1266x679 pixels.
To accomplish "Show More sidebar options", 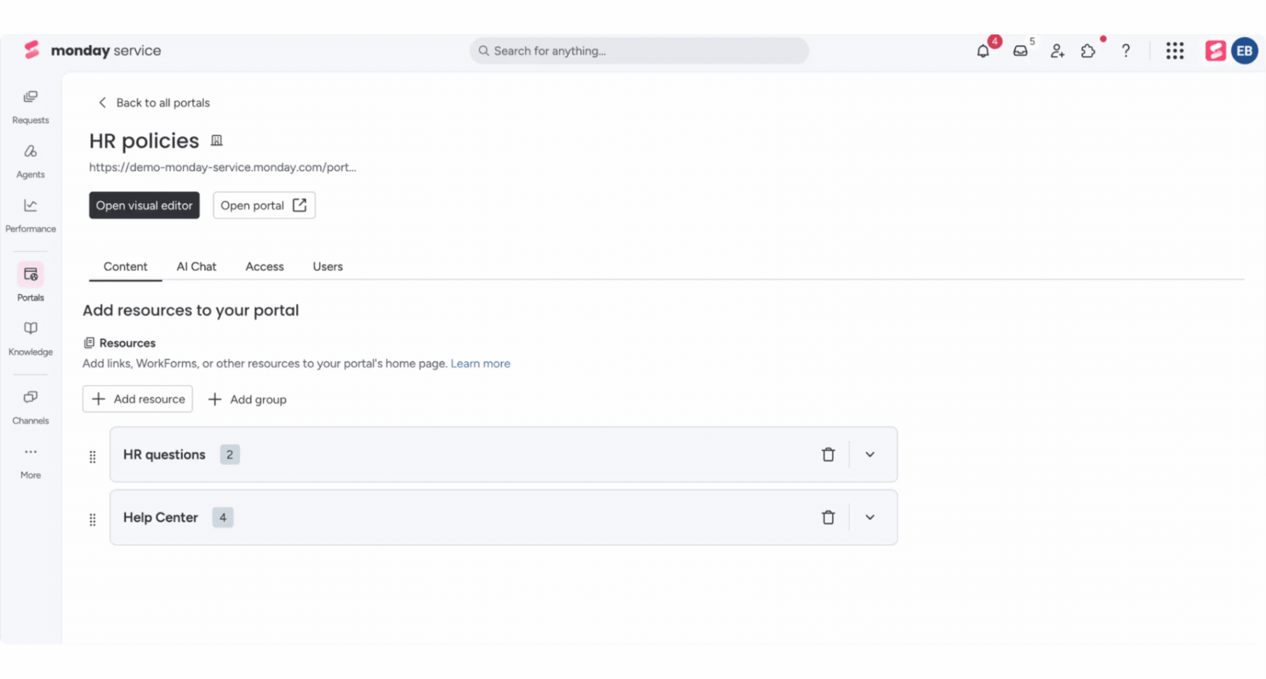I will coord(31,462).
